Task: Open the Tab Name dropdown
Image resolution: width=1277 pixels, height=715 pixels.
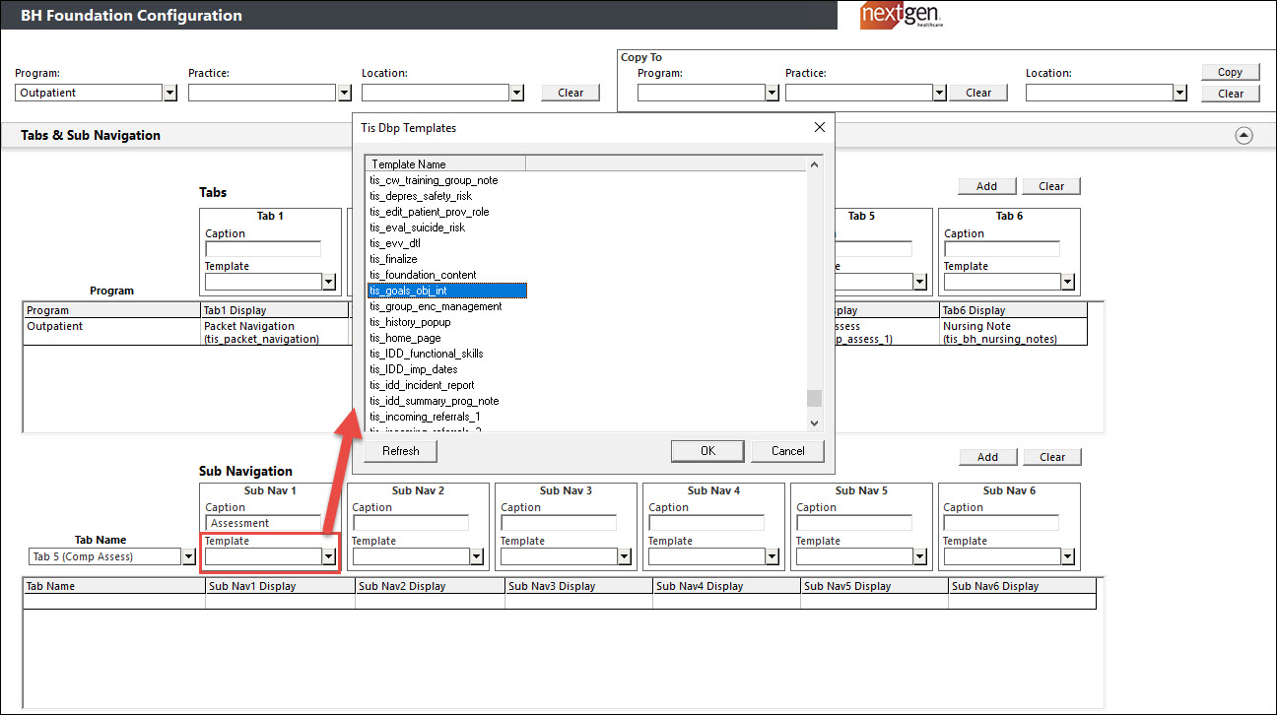Action: 188,556
